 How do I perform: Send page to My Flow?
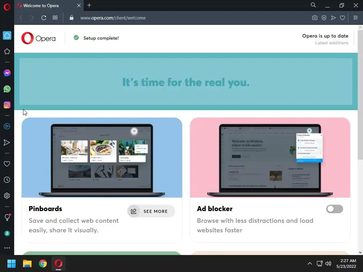(333, 18)
